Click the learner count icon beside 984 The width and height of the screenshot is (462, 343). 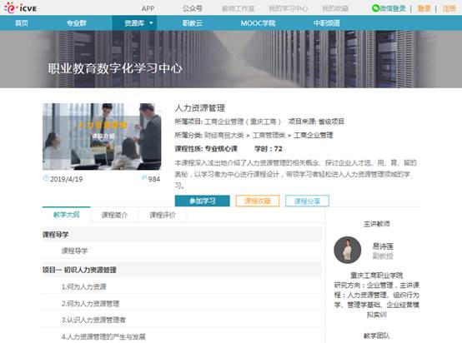[x=144, y=177]
